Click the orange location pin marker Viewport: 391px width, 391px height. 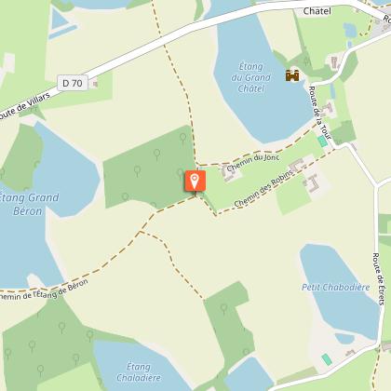pyautogui.click(x=195, y=182)
